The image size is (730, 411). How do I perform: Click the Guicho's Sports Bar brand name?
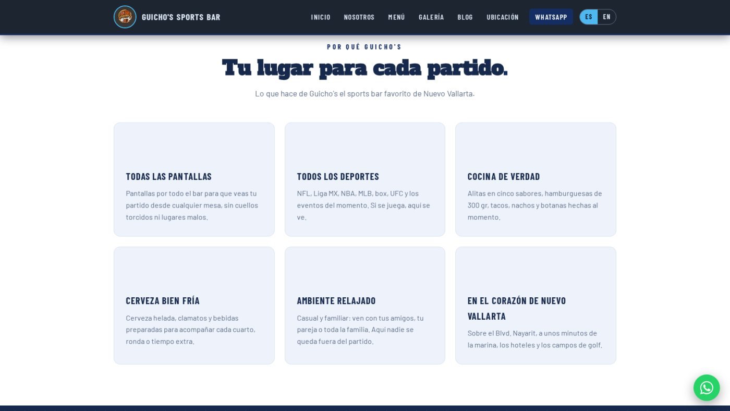[x=181, y=17]
